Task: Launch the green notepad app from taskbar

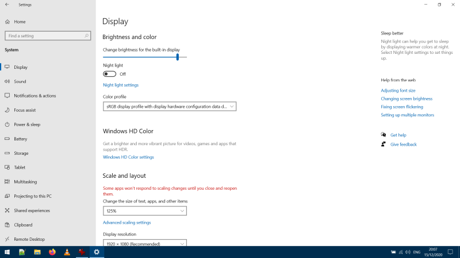Action: point(22,252)
